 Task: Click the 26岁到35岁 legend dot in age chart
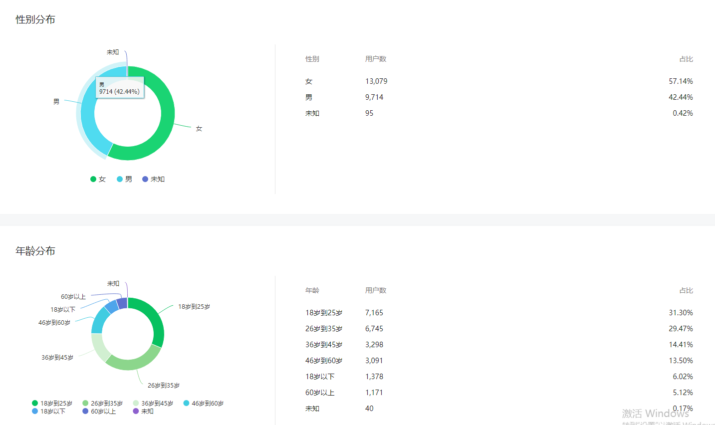[85, 403]
